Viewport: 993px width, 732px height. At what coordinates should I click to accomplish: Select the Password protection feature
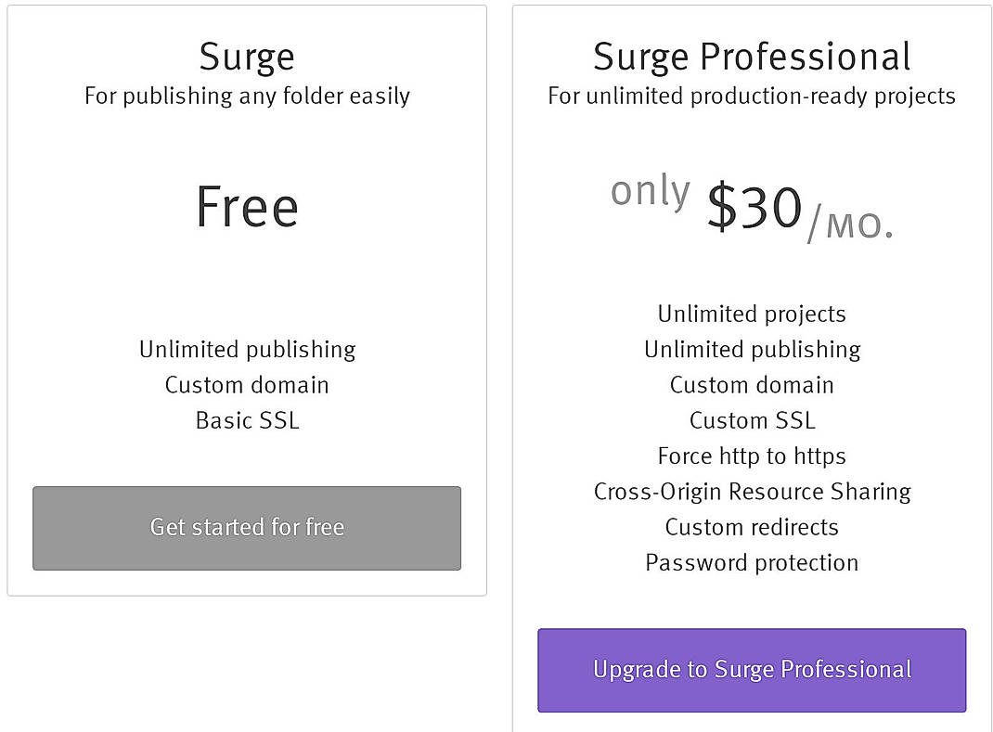(x=752, y=562)
